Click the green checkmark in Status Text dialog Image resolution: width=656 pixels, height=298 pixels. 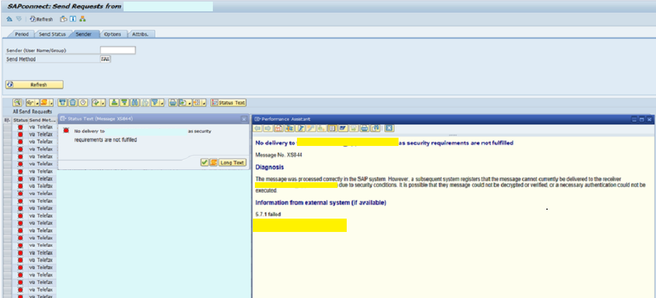[204, 162]
